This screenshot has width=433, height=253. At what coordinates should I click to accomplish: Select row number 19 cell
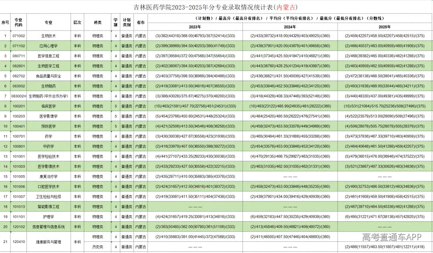[x=5, y=217]
